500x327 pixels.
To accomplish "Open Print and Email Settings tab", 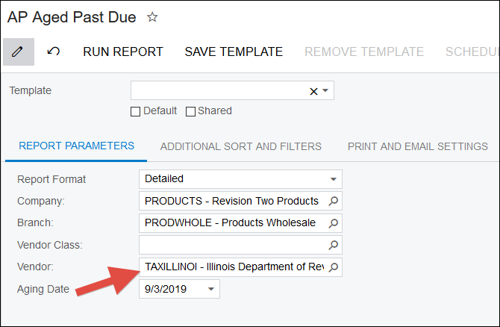I will point(417,146).
